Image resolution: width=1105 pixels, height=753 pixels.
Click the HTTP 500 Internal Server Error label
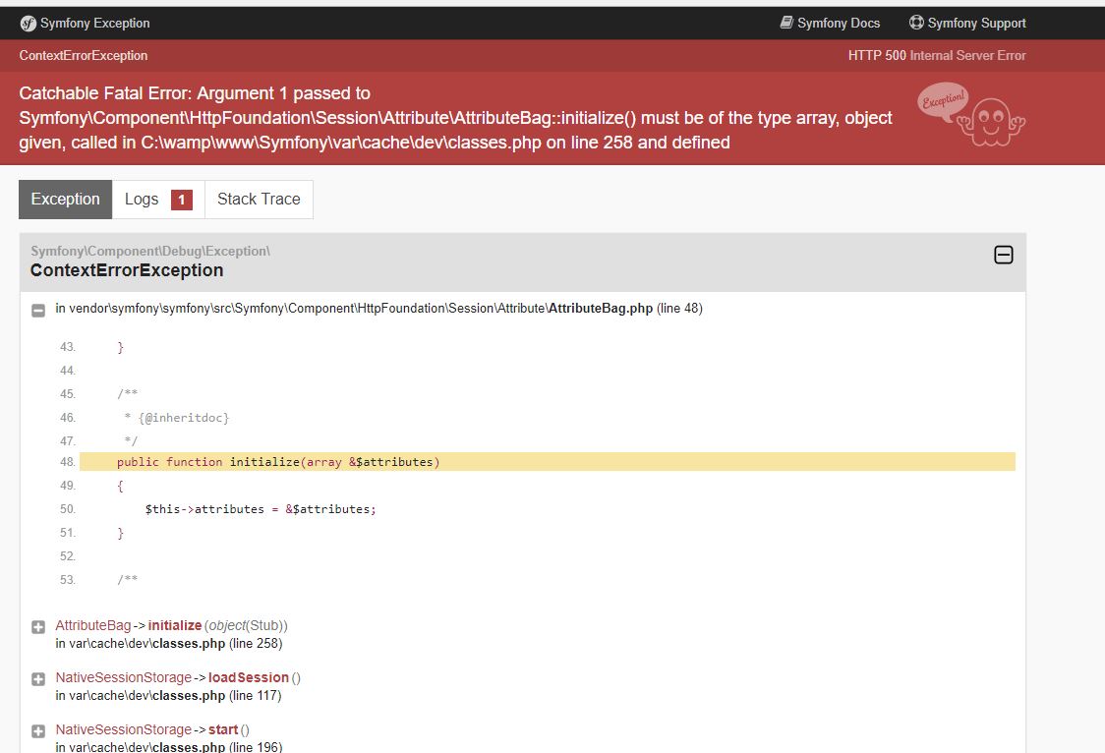(x=939, y=56)
